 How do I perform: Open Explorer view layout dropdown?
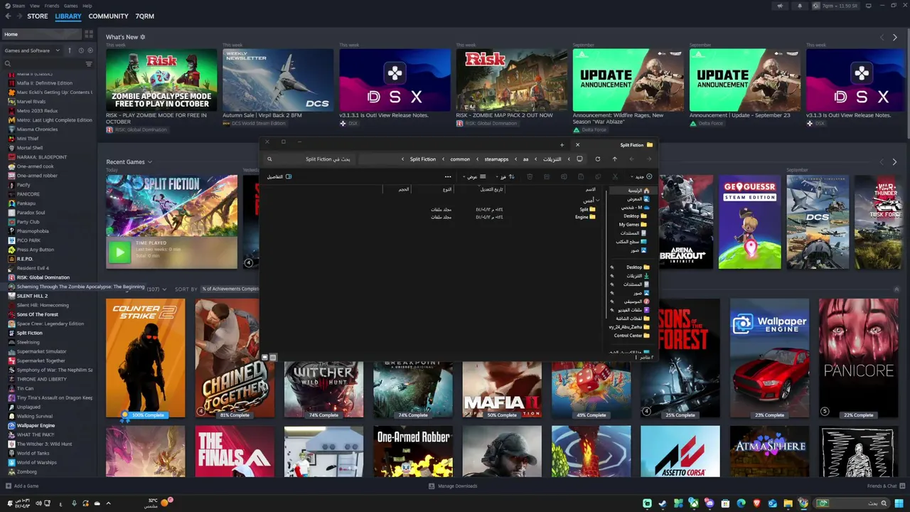pos(474,176)
